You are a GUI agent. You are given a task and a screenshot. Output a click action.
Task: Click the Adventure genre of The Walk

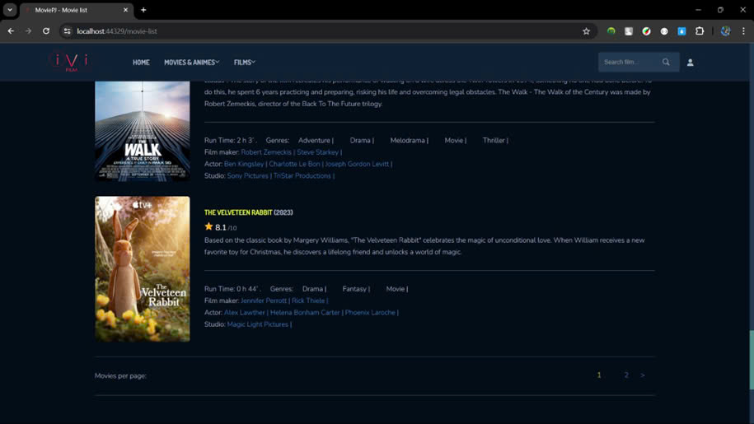(314, 140)
